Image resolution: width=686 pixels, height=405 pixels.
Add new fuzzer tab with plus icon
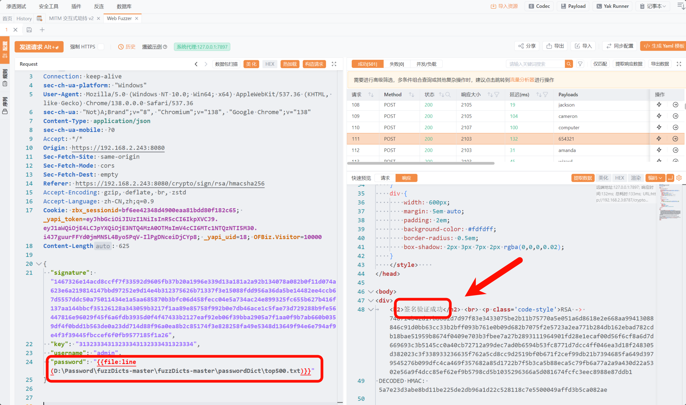[42, 30]
